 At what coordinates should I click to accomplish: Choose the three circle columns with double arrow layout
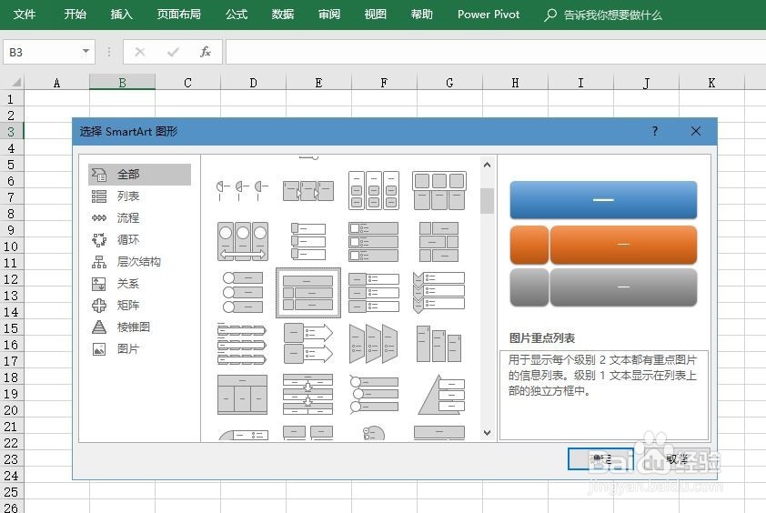[242, 241]
